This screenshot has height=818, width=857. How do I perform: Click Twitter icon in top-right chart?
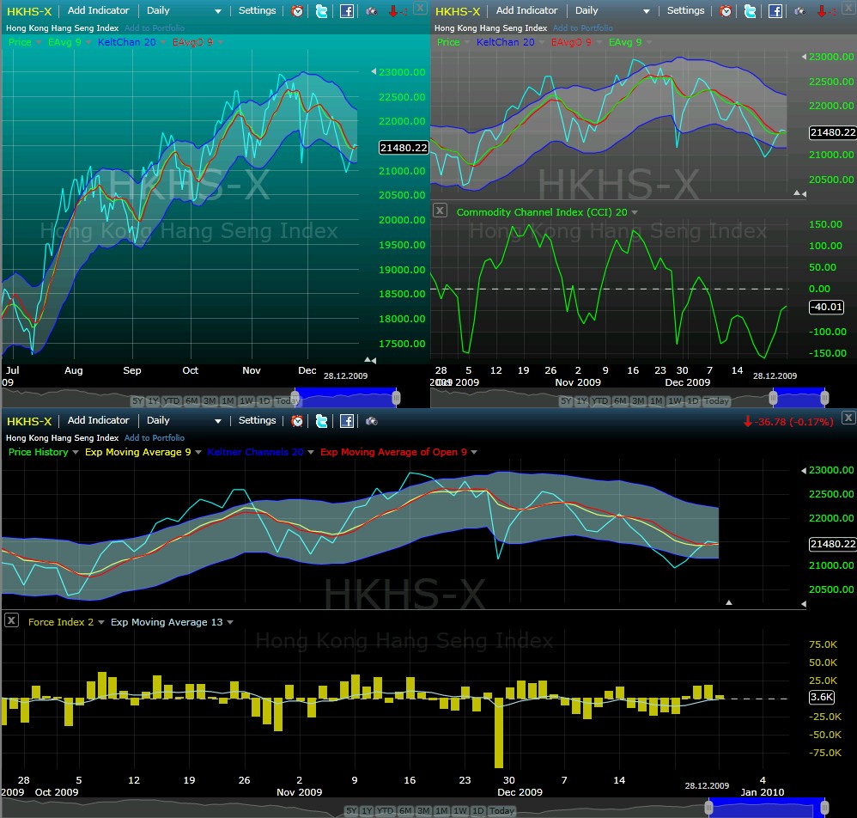pyautogui.click(x=751, y=11)
